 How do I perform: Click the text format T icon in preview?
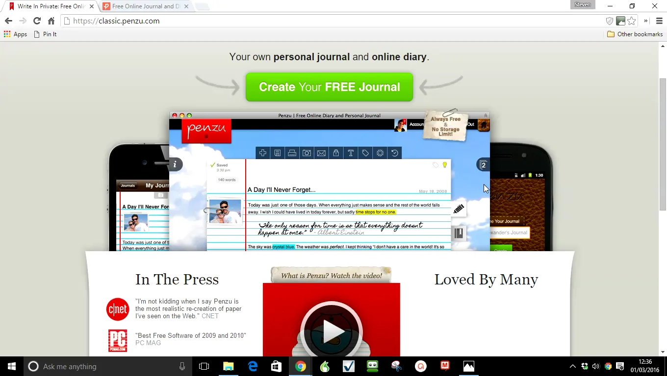click(351, 153)
